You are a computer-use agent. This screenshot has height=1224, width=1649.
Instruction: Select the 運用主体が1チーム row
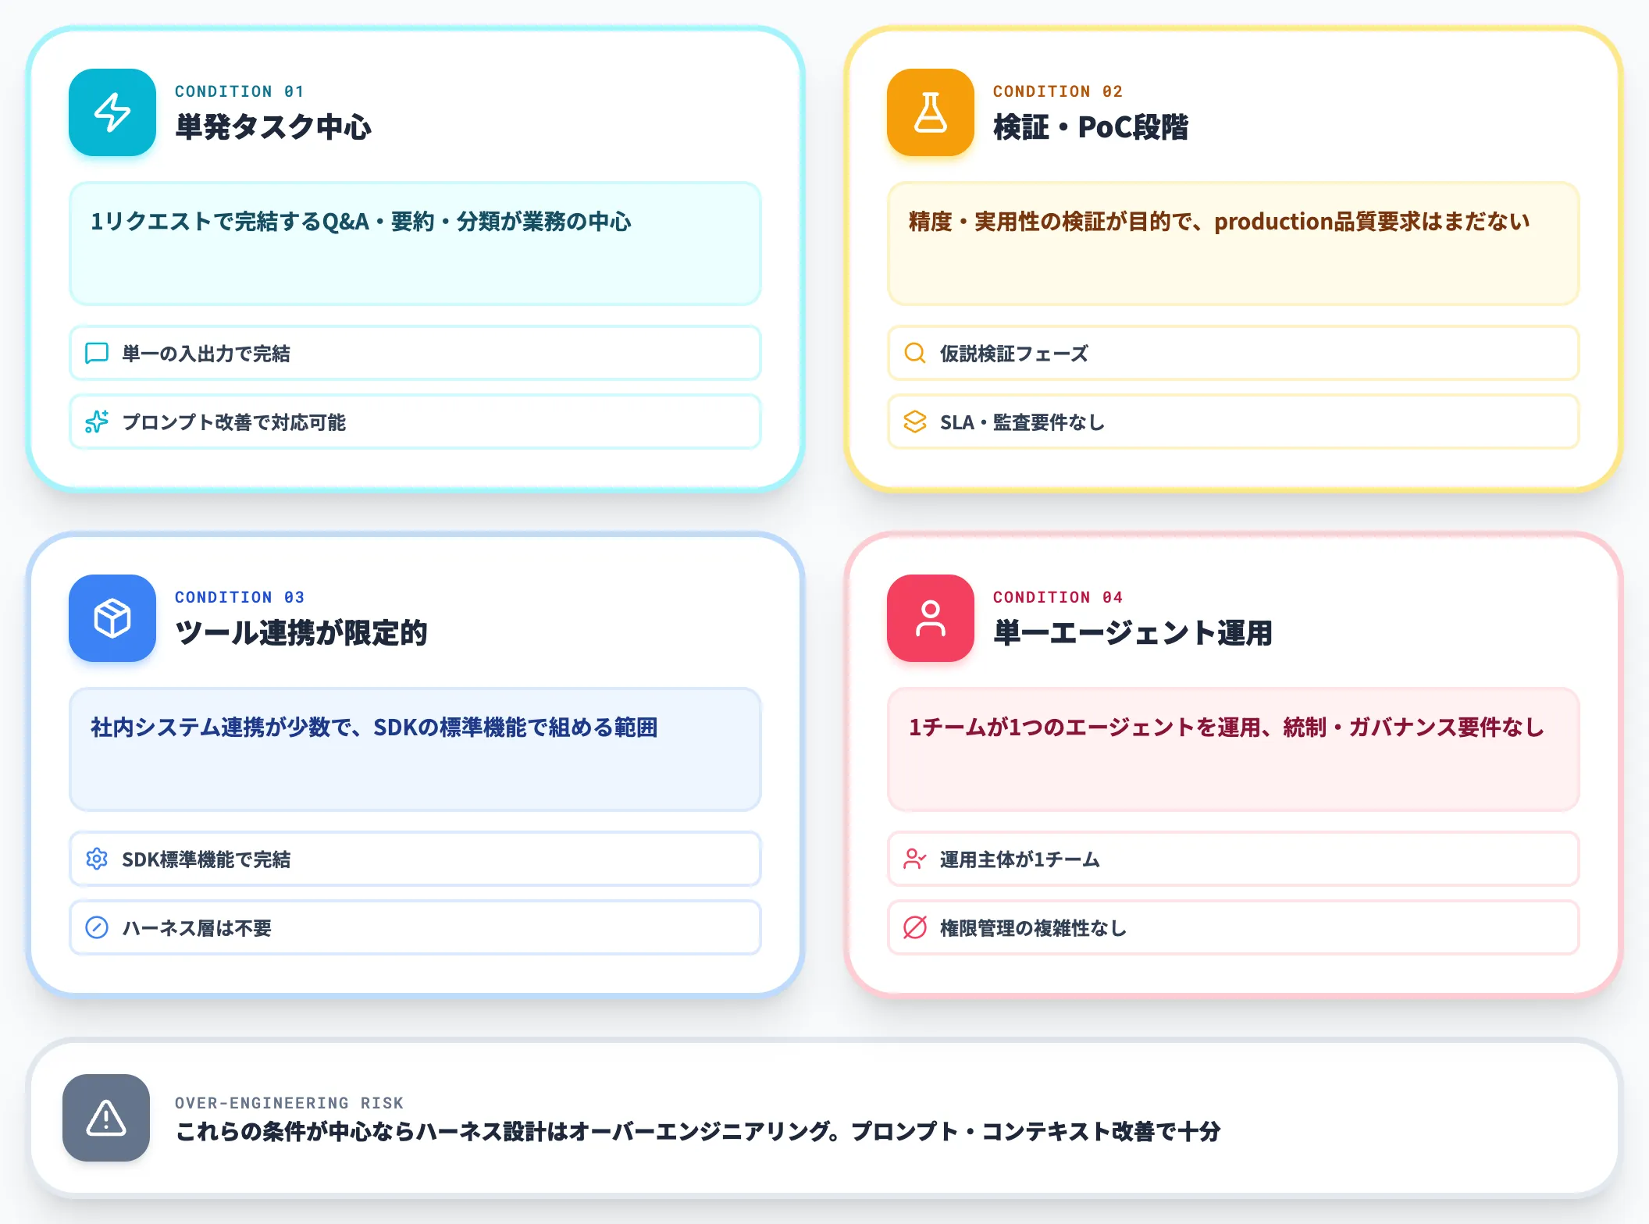click(x=1234, y=859)
